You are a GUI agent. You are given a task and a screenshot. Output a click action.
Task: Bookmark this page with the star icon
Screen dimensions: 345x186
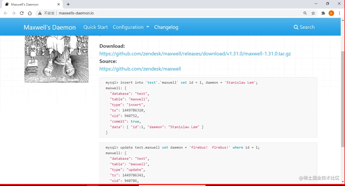(313, 13)
